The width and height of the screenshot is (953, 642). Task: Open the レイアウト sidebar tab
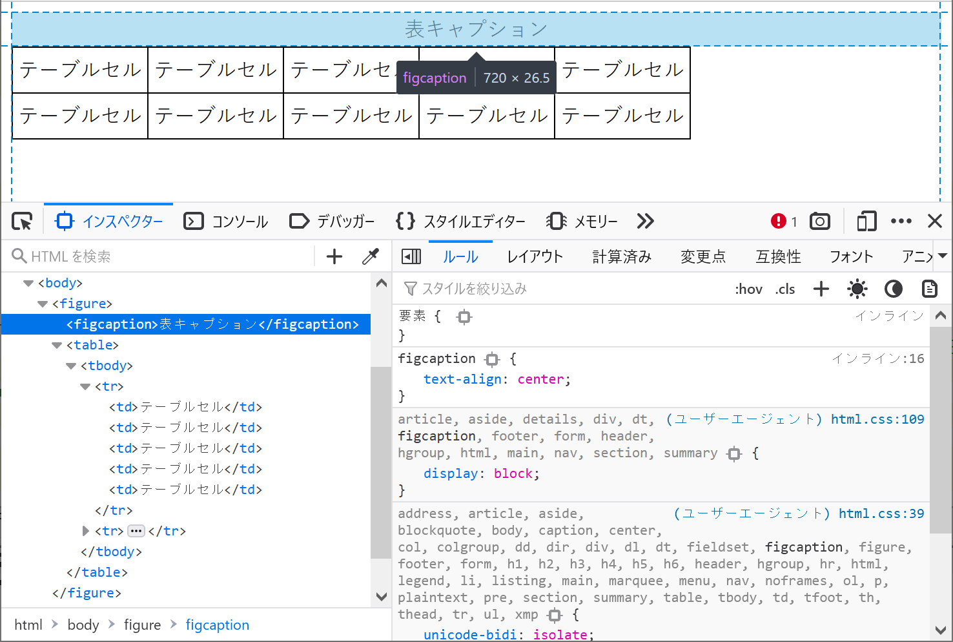click(x=535, y=256)
